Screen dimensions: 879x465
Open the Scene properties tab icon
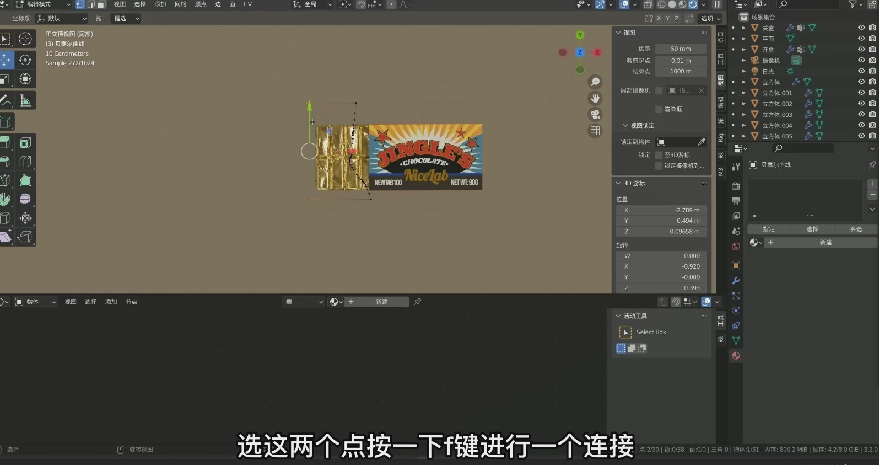click(736, 231)
